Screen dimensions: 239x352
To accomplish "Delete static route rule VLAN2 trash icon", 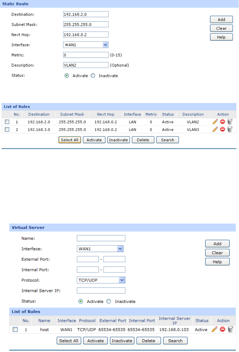I will click(230, 122).
